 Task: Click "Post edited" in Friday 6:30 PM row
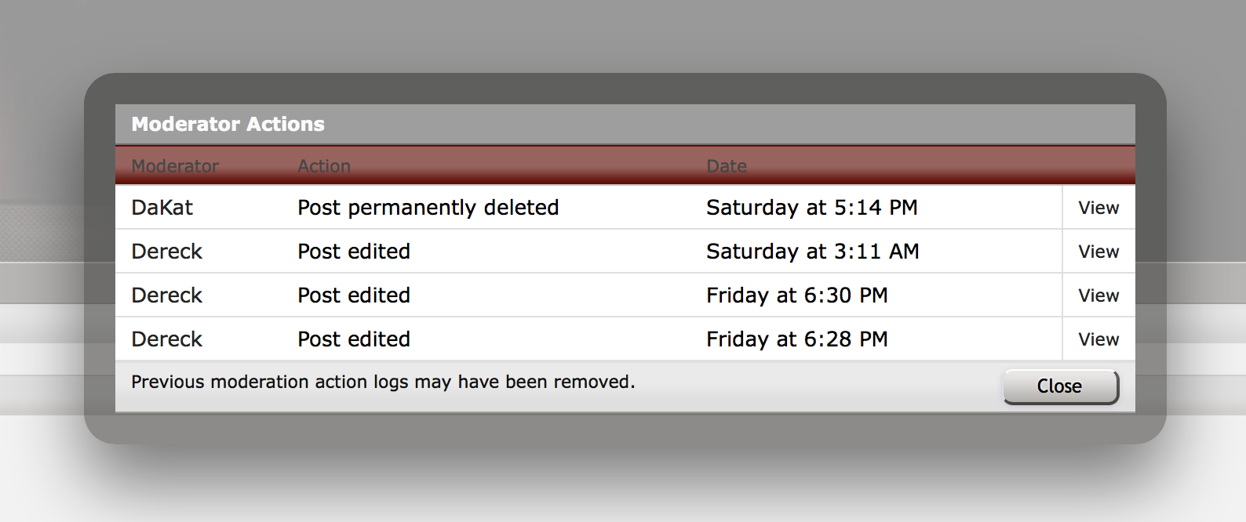[354, 295]
